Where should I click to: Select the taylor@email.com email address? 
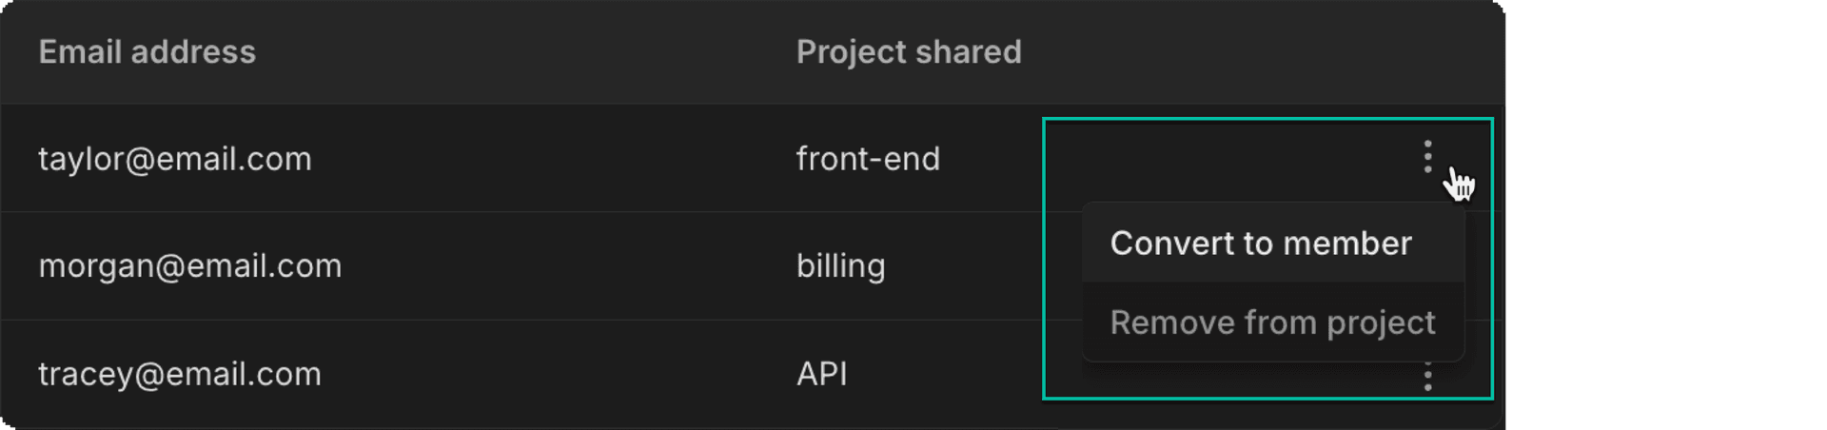(175, 159)
